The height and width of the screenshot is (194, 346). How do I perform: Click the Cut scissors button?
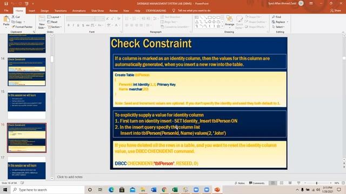click(16, 17)
